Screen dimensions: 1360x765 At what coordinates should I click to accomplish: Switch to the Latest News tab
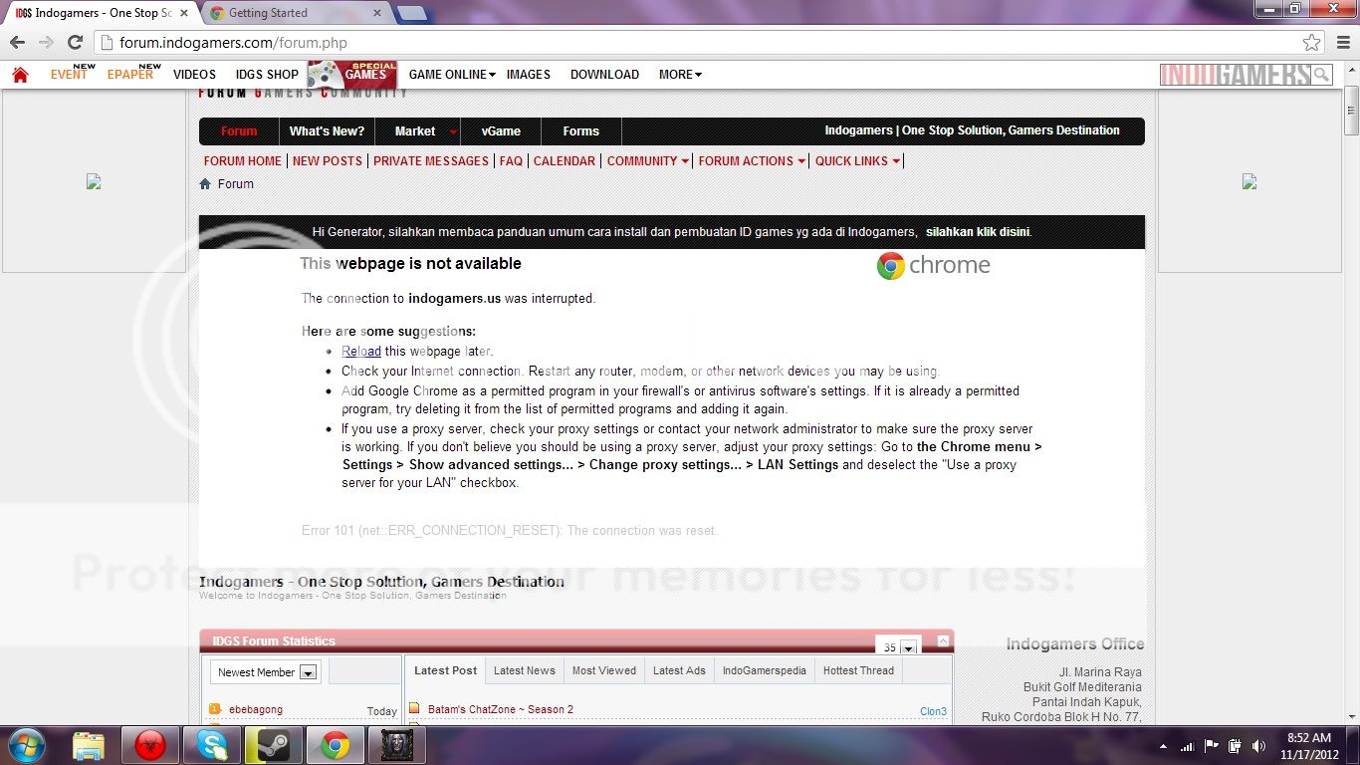(x=525, y=670)
